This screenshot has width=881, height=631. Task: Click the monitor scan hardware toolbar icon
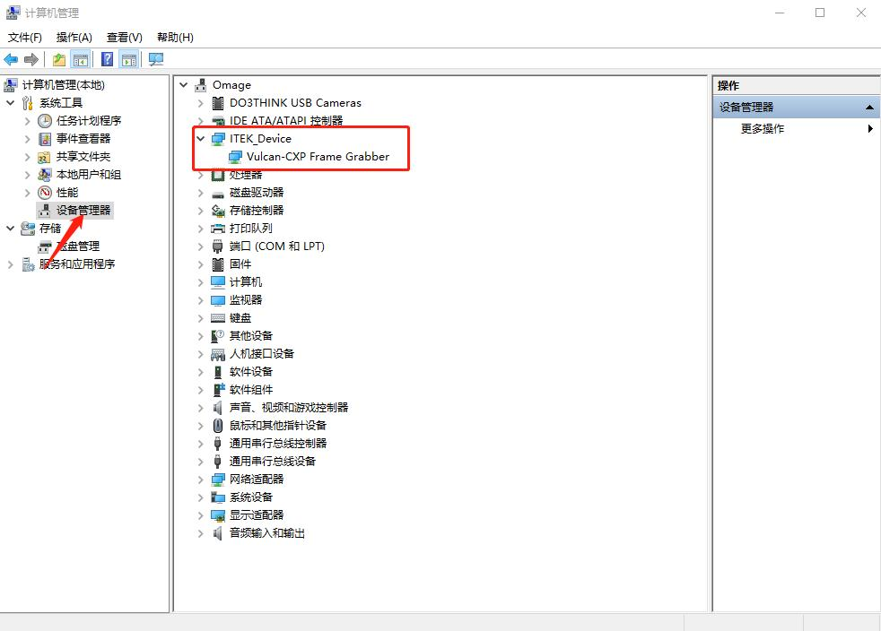coord(155,59)
